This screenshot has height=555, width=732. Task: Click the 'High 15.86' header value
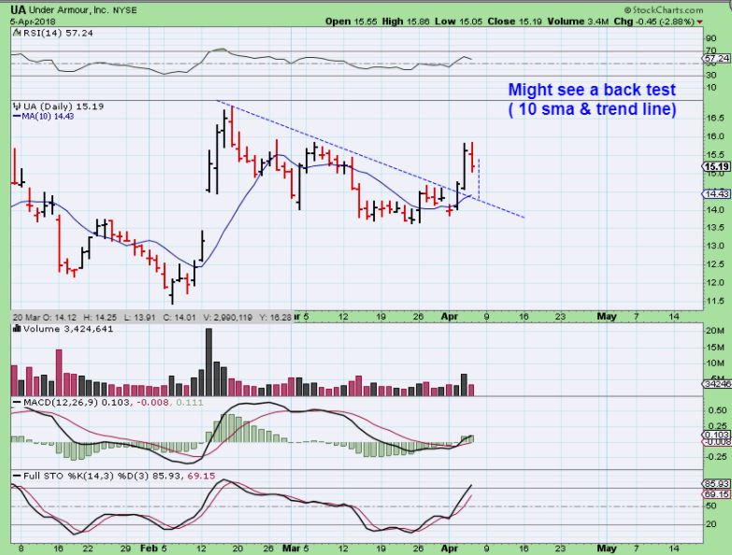pos(406,21)
